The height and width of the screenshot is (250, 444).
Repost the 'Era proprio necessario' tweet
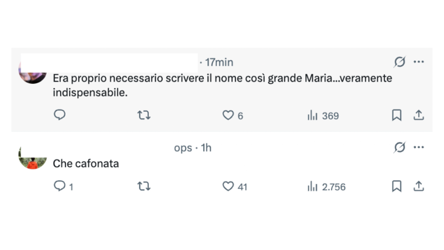coord(144,115)
